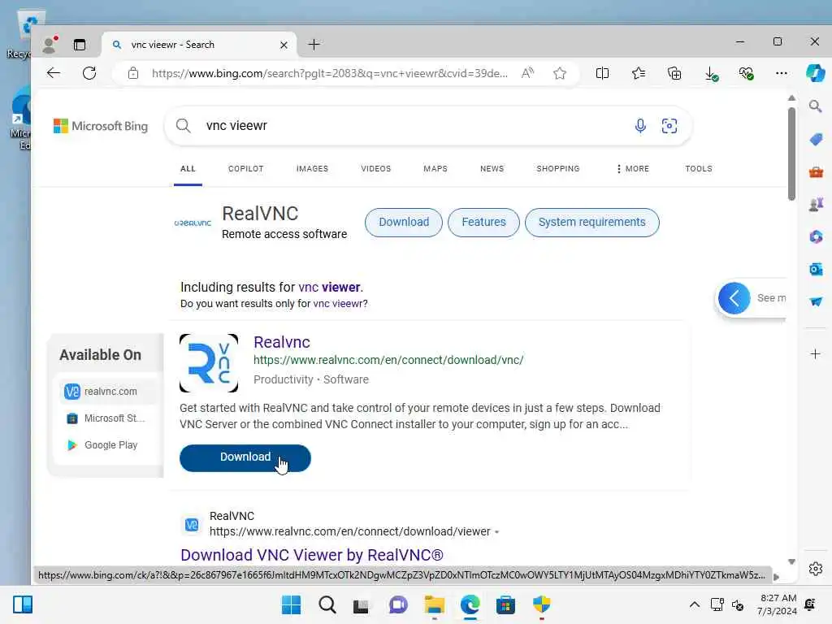Add a sidebar app with plus icon
The image size is (832, 624).
[x=816, y=354]
